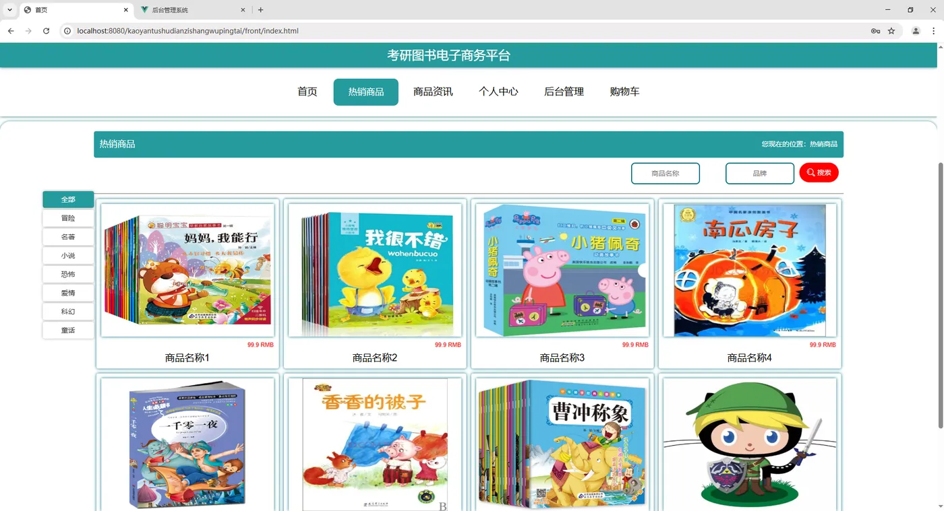Open 香香的被子 book cover image

[375, 444]
